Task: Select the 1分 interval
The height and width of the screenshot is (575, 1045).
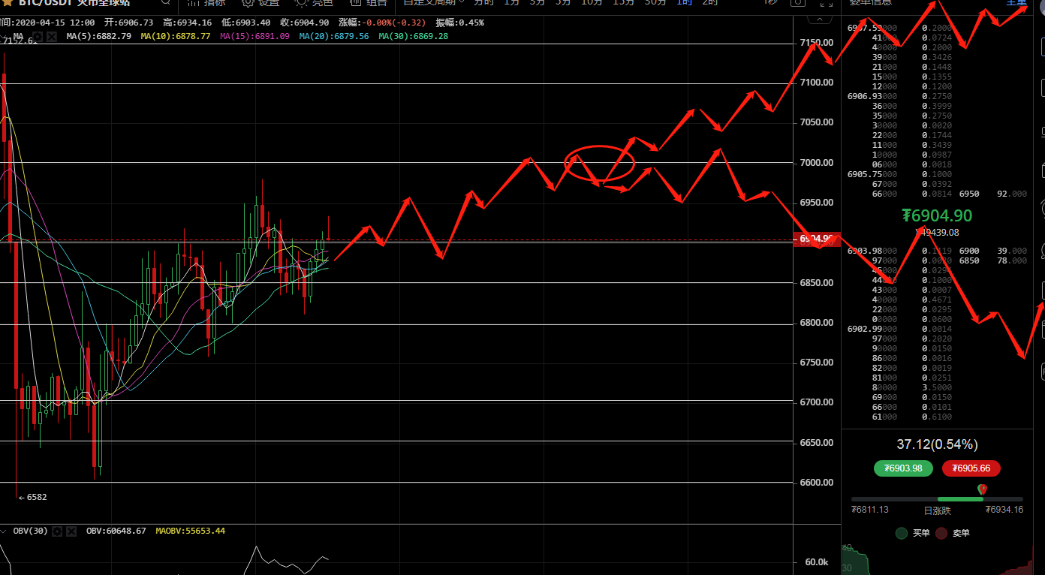Action: [511, 2]
